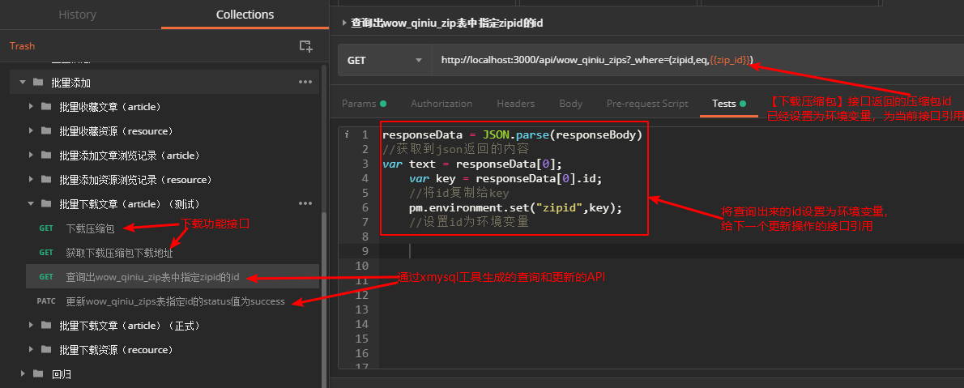Switch to the Collections tab

coord(245,15)
